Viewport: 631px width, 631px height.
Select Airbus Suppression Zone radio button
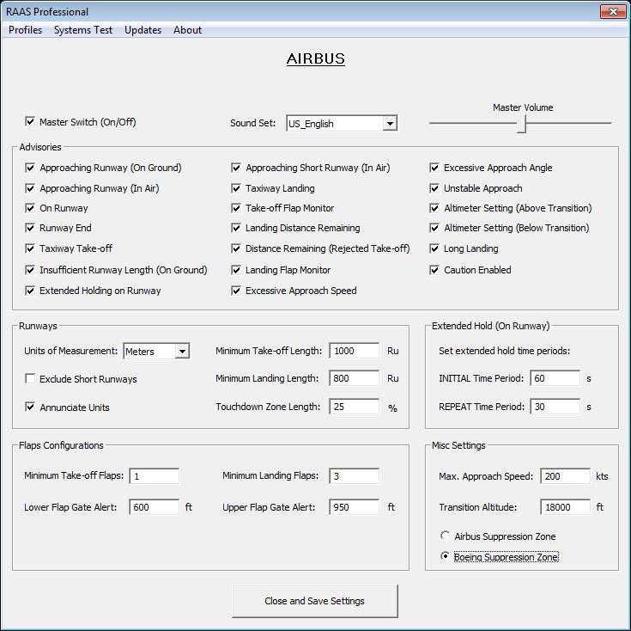pyautogui.click(x=445, y=536)
